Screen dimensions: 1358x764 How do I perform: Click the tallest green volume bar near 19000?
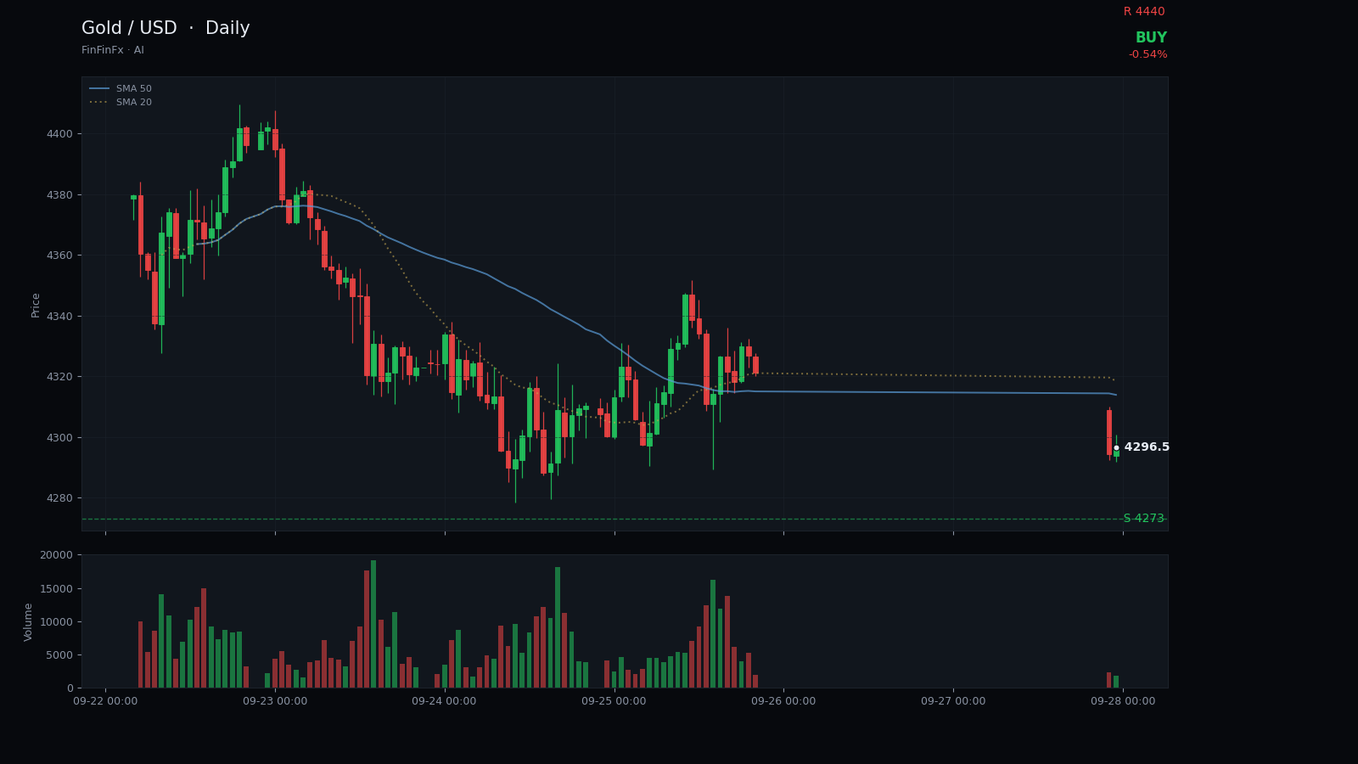[x=373, y=624]
